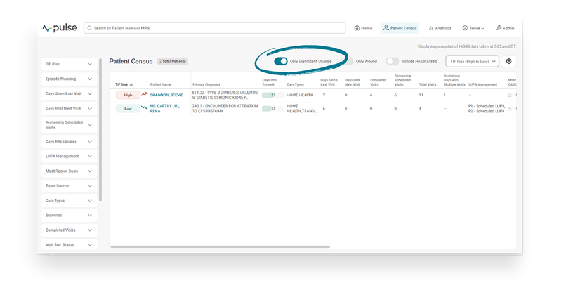Click upward trend icon for Shannon, Stevie
This screenshot has width=566, height=283.
pyautogui.click(x=145, y=94)
